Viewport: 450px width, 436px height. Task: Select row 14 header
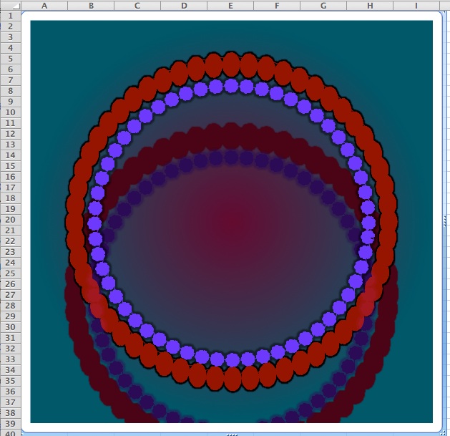click(10, 155)
